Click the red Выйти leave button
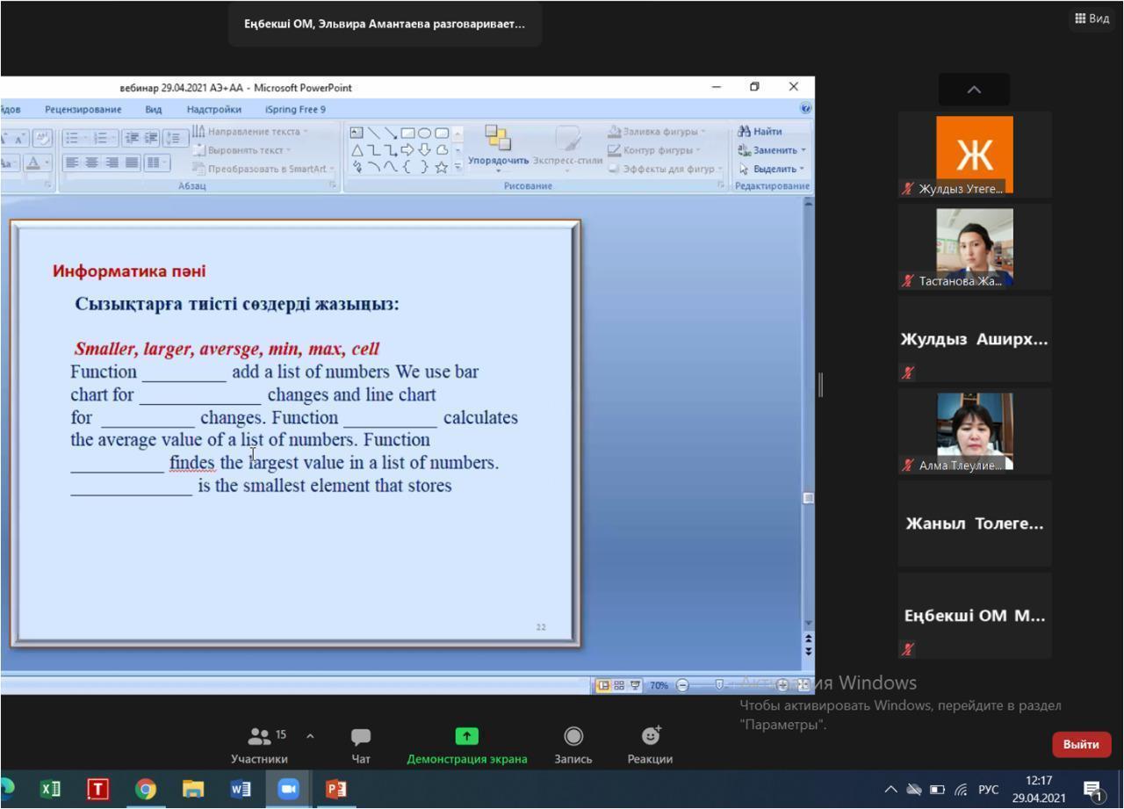The width and height of the screenshot is (1124, 809). 1081,744
